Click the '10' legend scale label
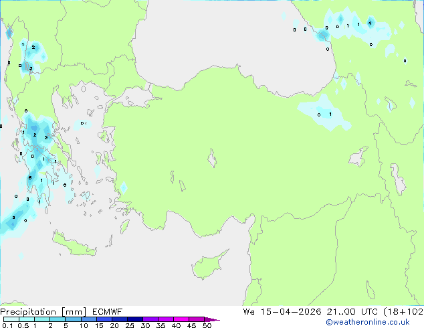 pos(84,325)
